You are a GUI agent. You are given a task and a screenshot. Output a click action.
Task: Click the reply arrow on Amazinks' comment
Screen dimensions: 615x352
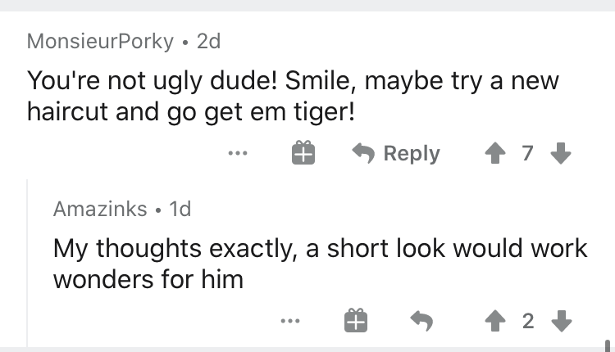click(x=422, y=320)
